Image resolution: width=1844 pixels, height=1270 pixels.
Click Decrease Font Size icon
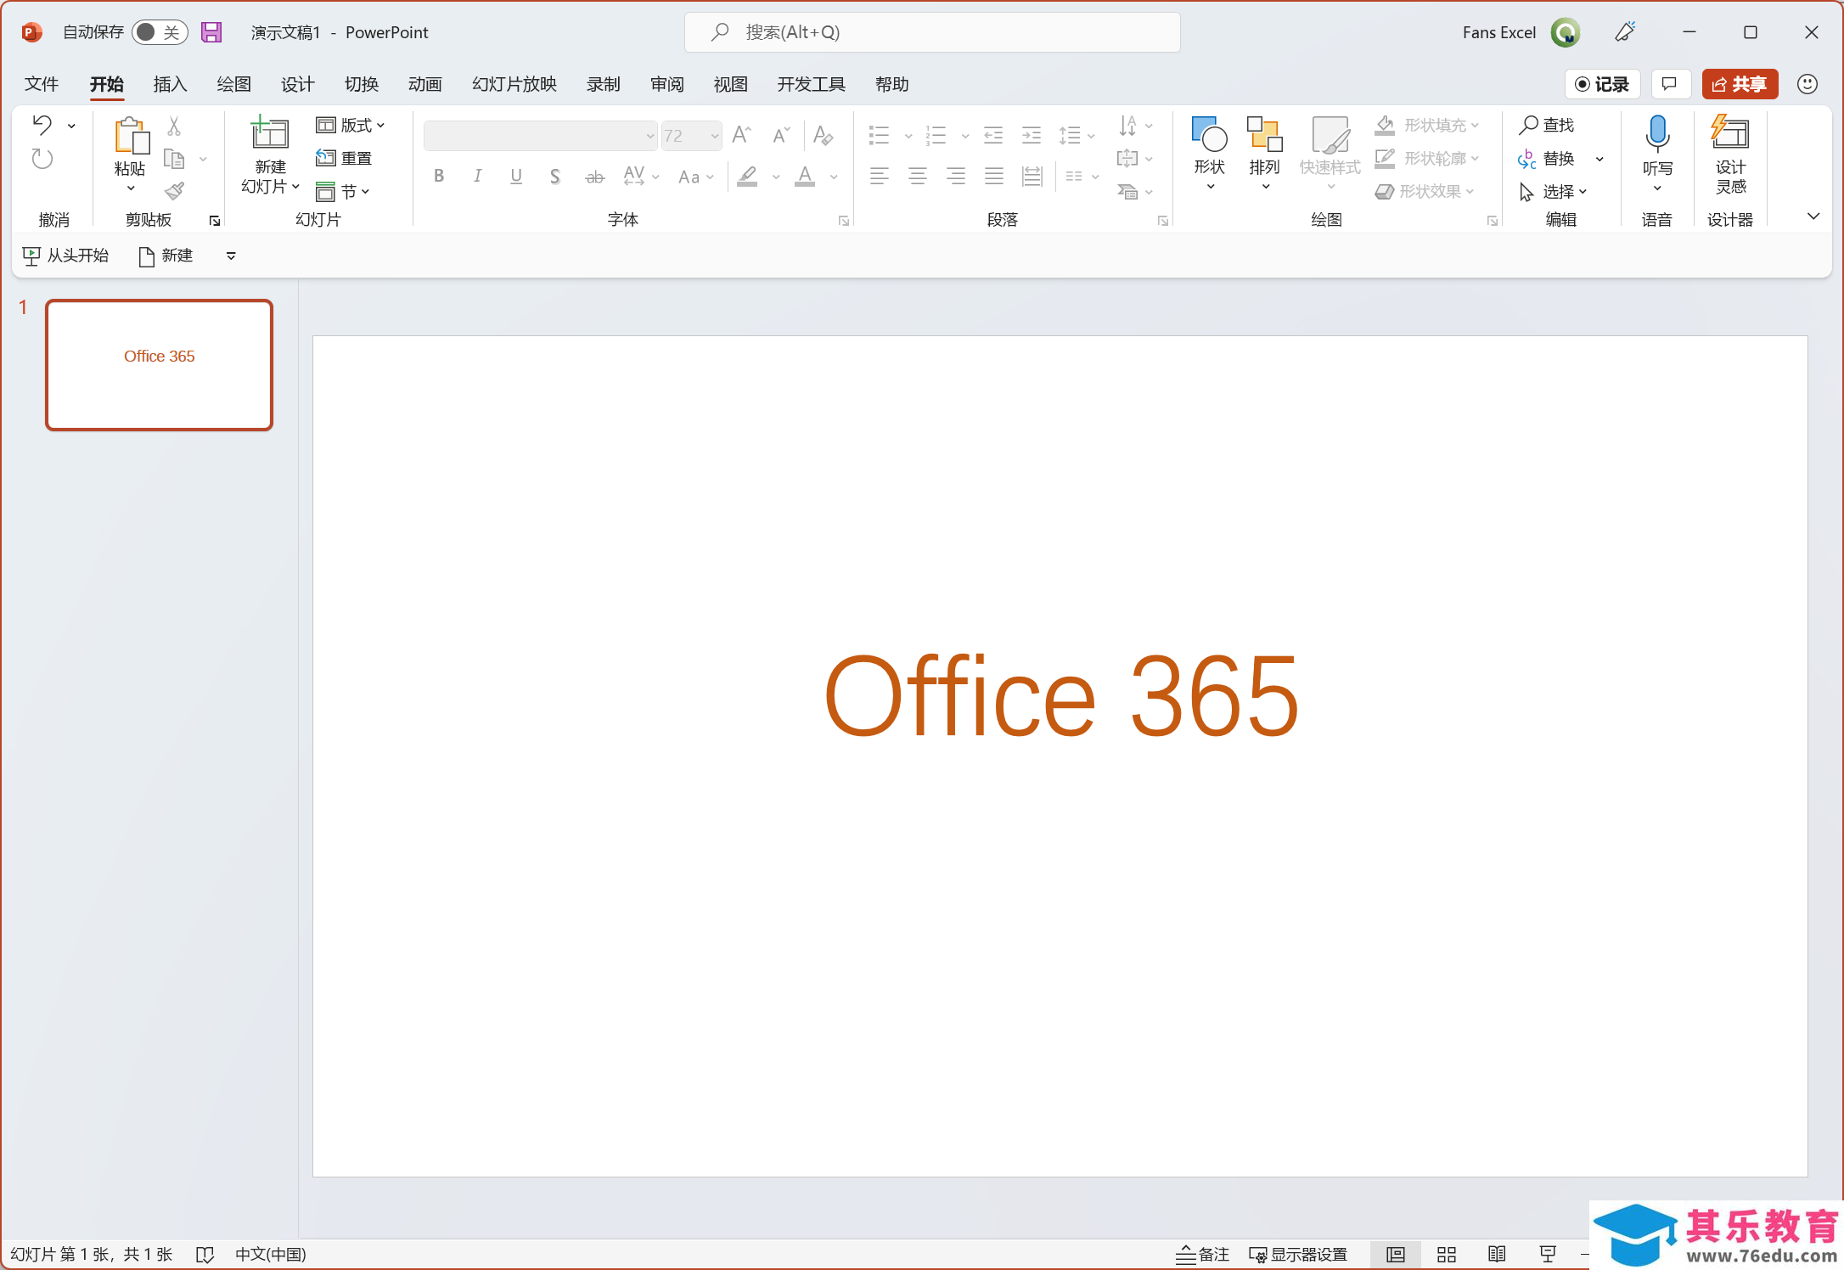(781, 135)
